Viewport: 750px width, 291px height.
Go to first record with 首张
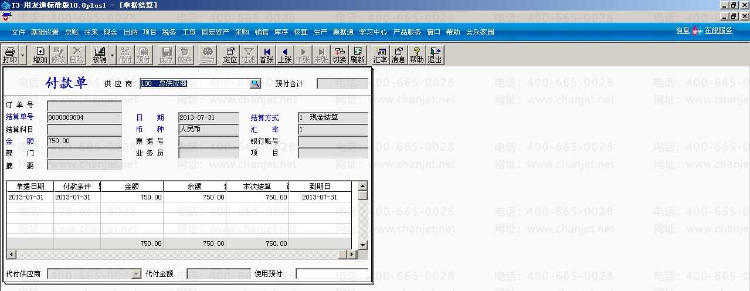pos(267,55)
